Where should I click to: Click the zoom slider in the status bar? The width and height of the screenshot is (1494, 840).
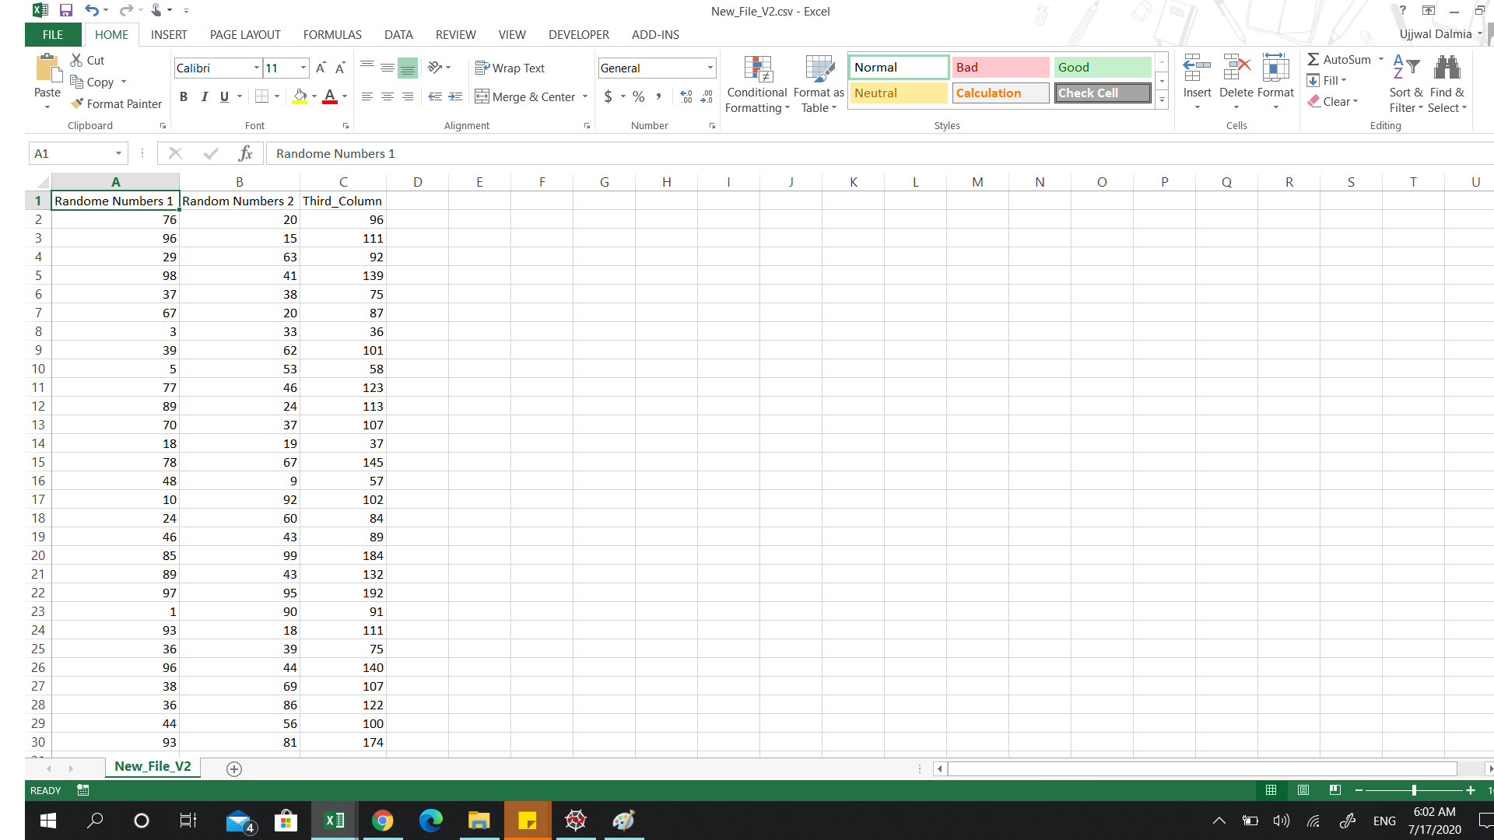tap(1413, 790)
